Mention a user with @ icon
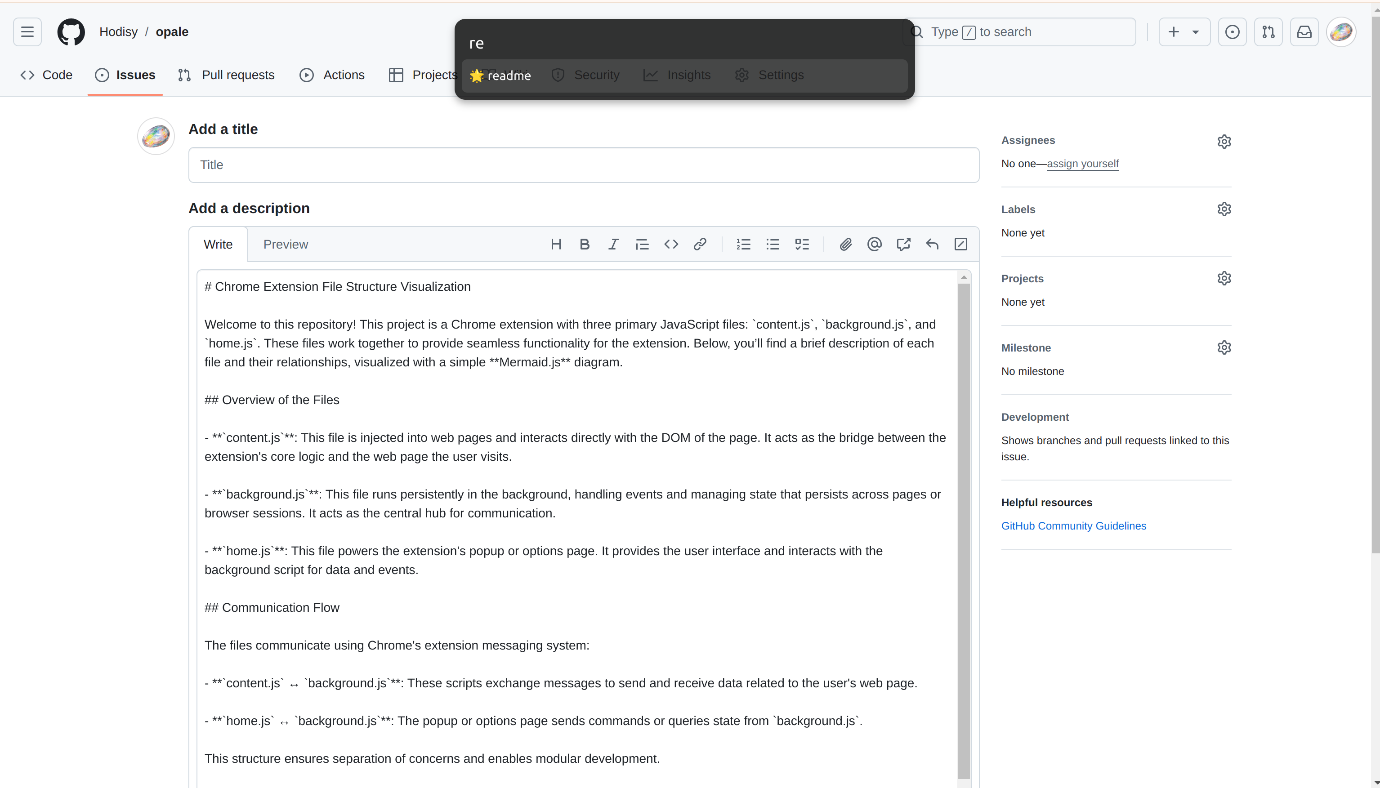 click(x=874, y=244)
